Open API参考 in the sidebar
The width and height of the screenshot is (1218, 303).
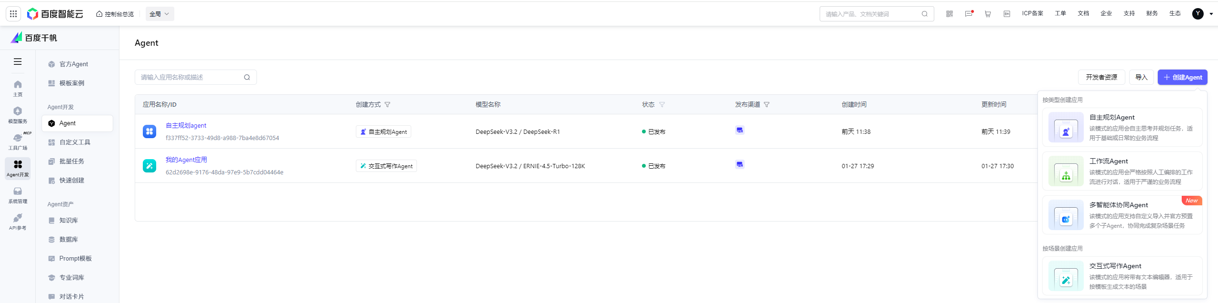point(18,222)
